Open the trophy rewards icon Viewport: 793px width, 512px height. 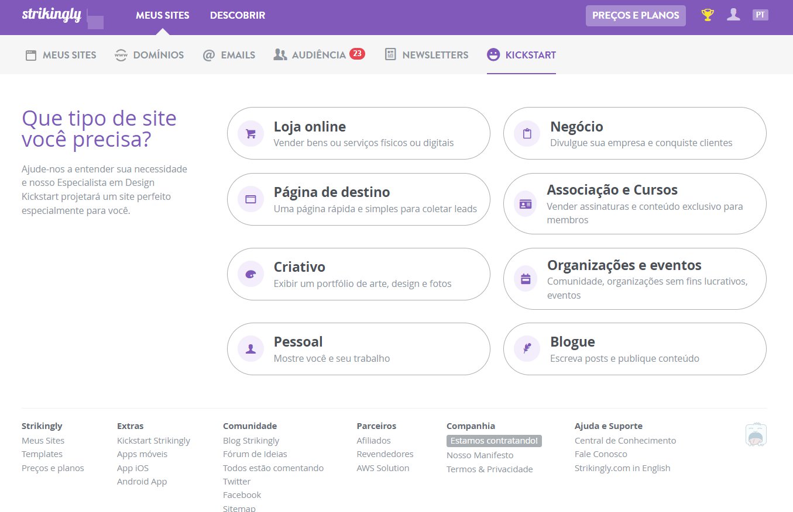coord(708,15)
